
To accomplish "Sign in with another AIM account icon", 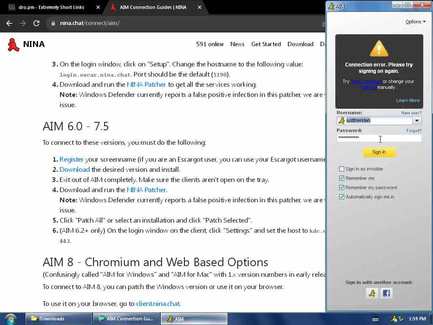I will (x=372, y=293).
